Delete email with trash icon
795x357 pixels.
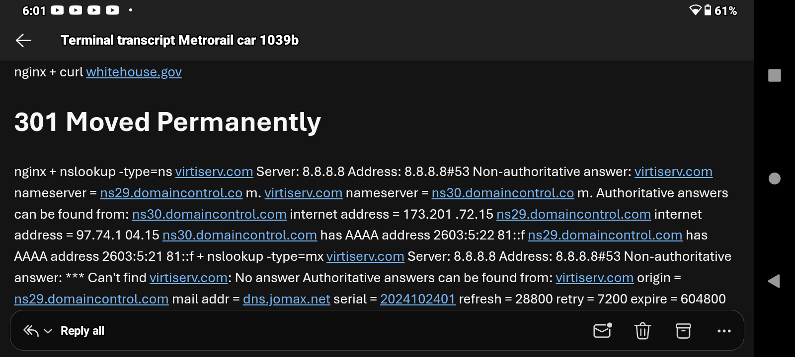(x=642, y=331)
